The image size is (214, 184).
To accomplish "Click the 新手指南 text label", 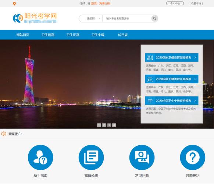I will coord(40,176).
